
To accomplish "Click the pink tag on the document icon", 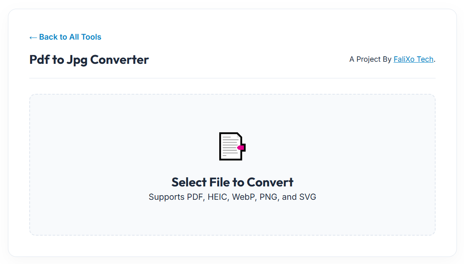I will (241, 148).
